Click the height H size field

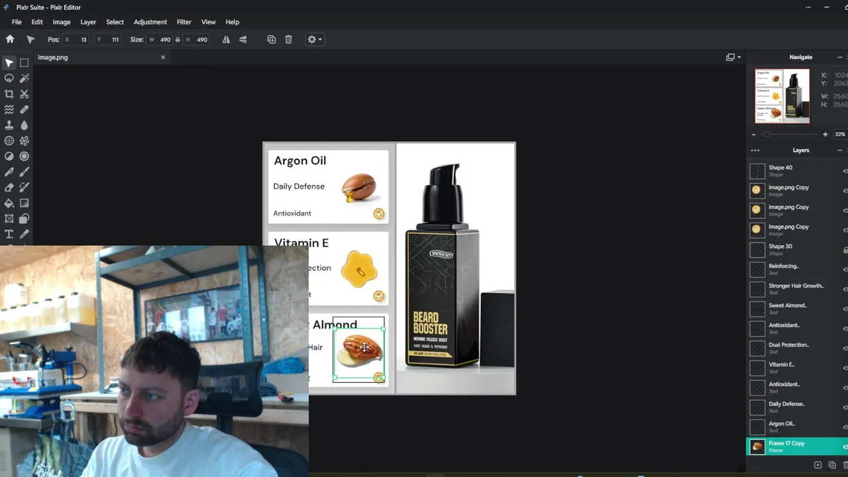(196, 40)
